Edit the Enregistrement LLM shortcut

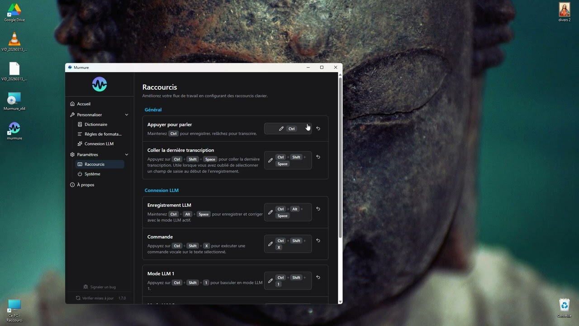pyautogui.click(x=288, y=212)
